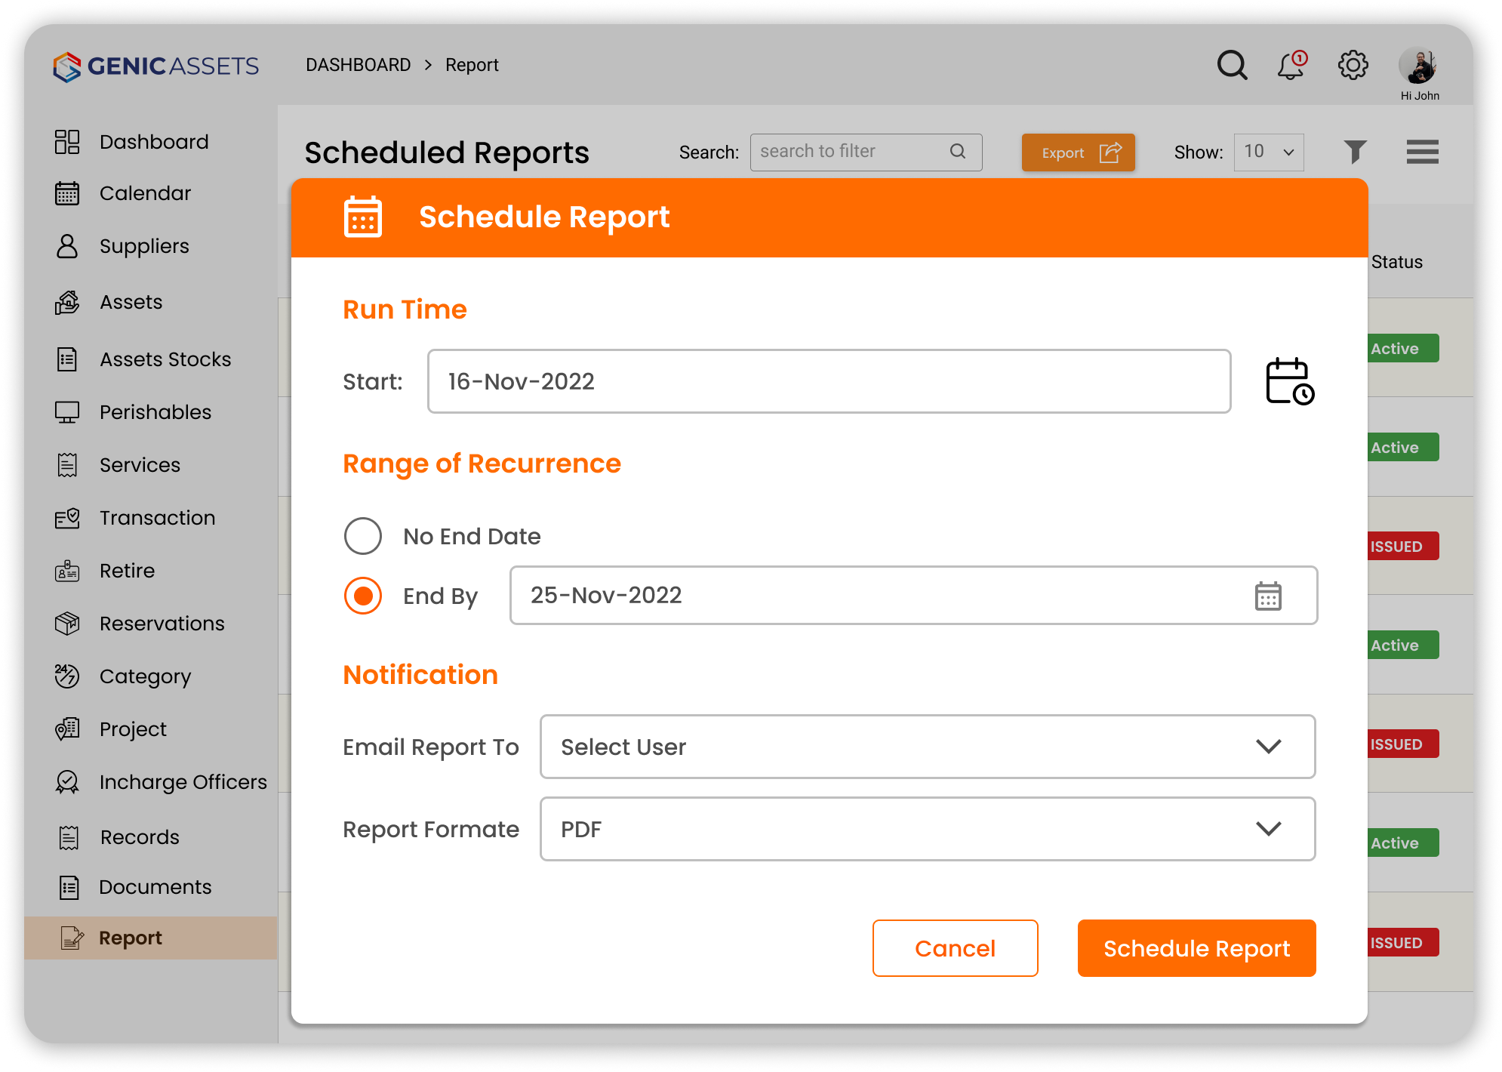Toggle the filter funnel control
This screenshot has width=1502, height=1072.
(x=1355, y=152)
